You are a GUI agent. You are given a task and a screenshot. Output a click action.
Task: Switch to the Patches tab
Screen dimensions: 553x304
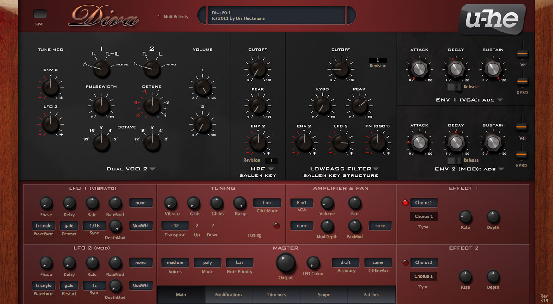(x=371, y=295)
